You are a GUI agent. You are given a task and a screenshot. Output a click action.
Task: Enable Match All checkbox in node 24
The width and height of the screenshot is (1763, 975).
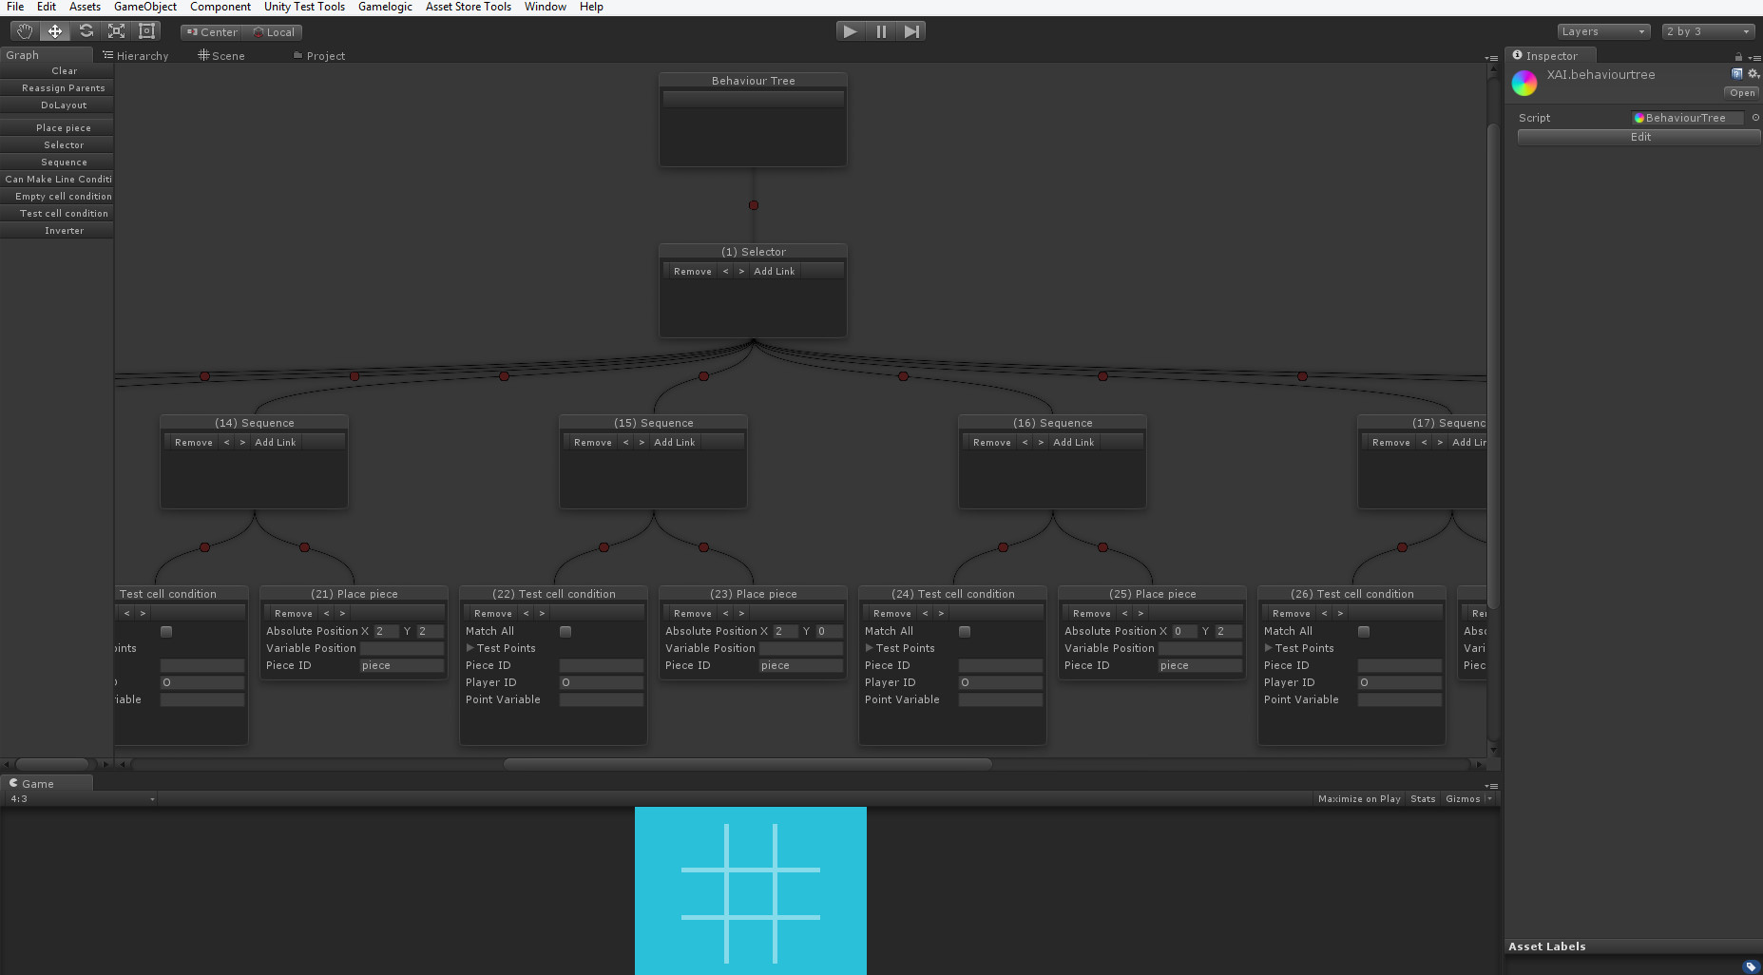[x=965, y=632]
